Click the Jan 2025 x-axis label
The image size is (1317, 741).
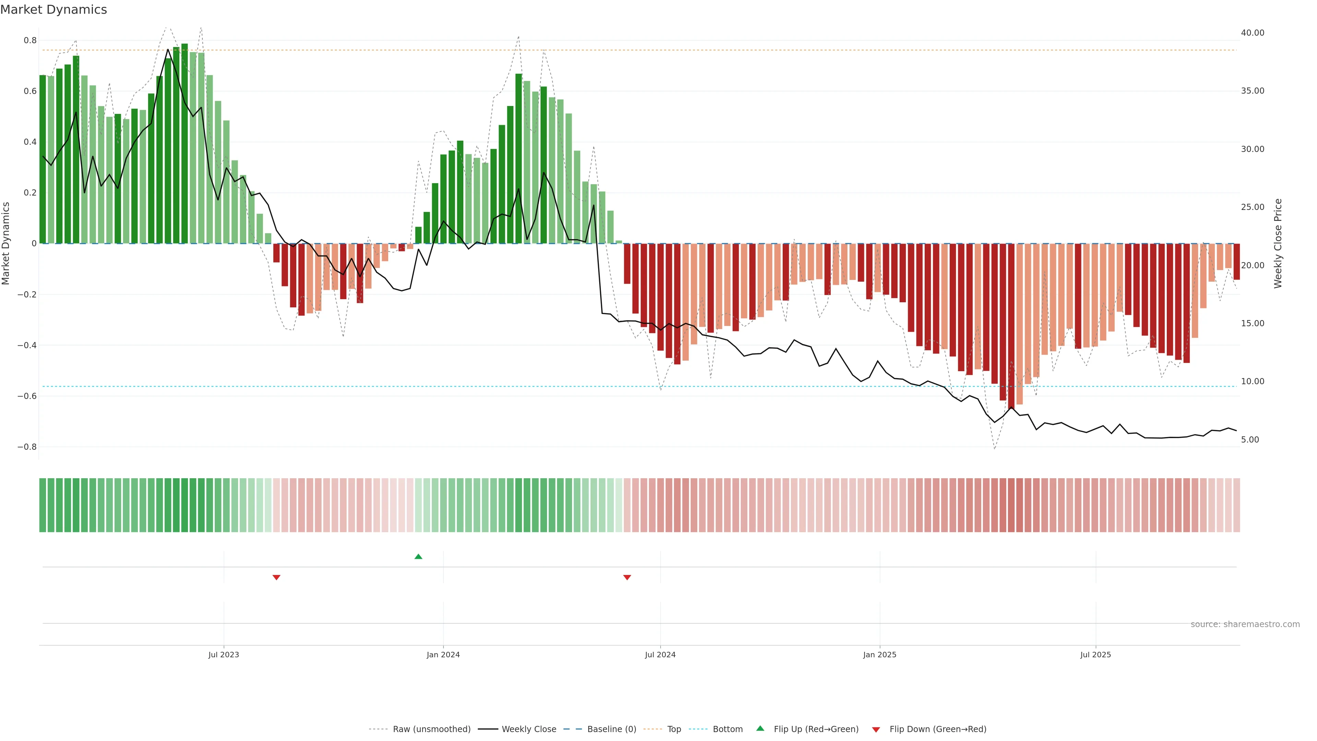(x=879, y=655)
